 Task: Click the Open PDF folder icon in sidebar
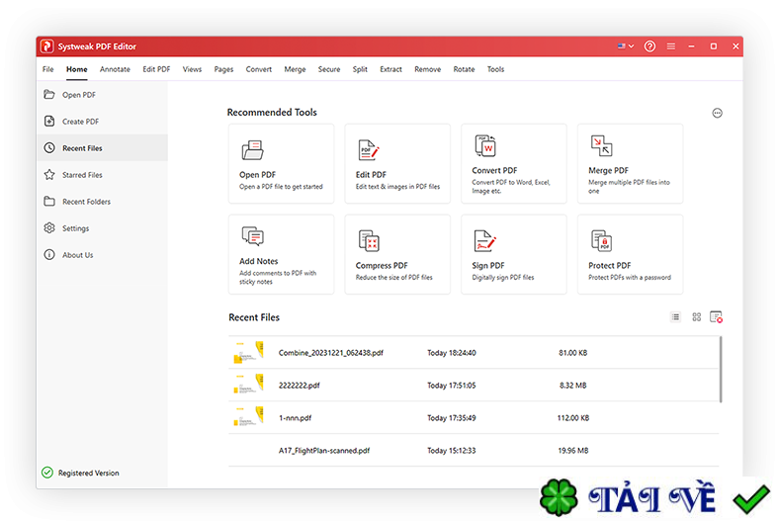(x=49, y=94)
